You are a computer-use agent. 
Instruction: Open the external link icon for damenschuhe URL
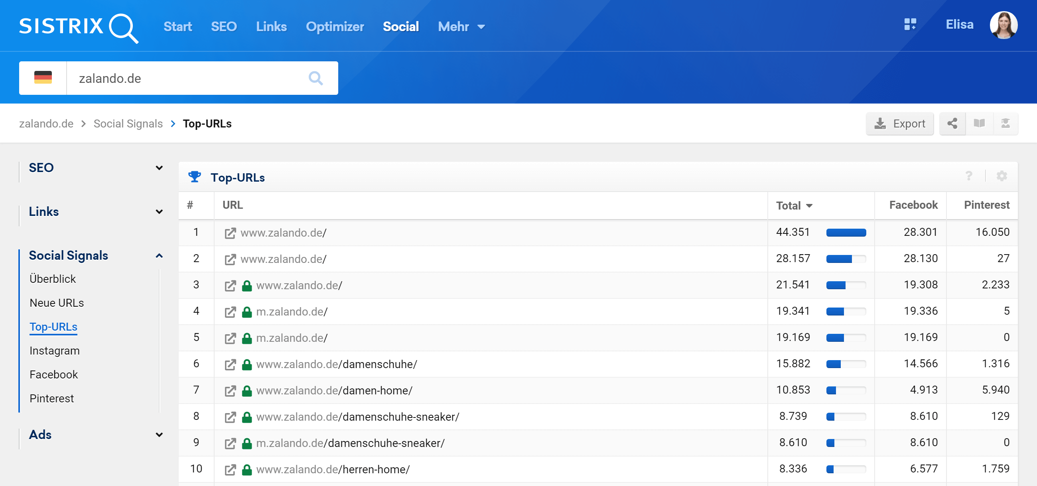[230, 364]
